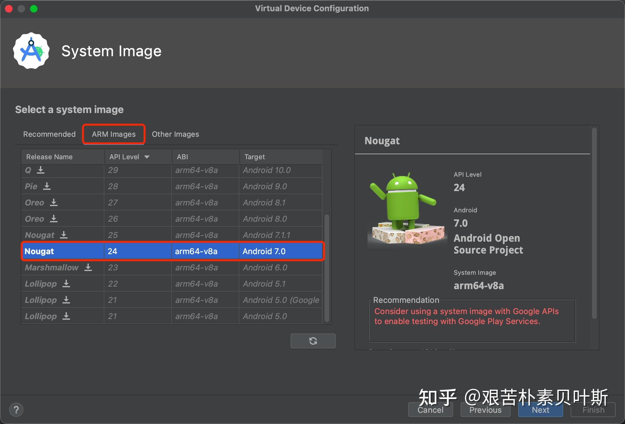This screenshot has width=625, height=424.
Task: Click API level 28 cell
Action: point(138,186)
